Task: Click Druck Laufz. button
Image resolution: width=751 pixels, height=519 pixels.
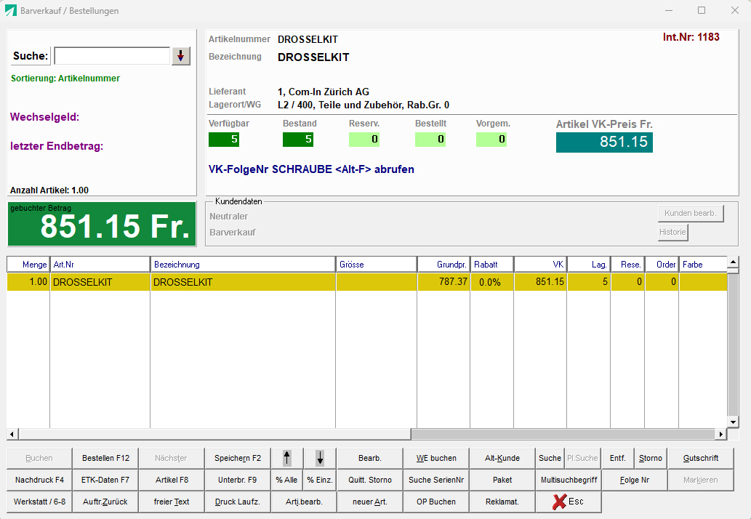Action: point(238,502)
